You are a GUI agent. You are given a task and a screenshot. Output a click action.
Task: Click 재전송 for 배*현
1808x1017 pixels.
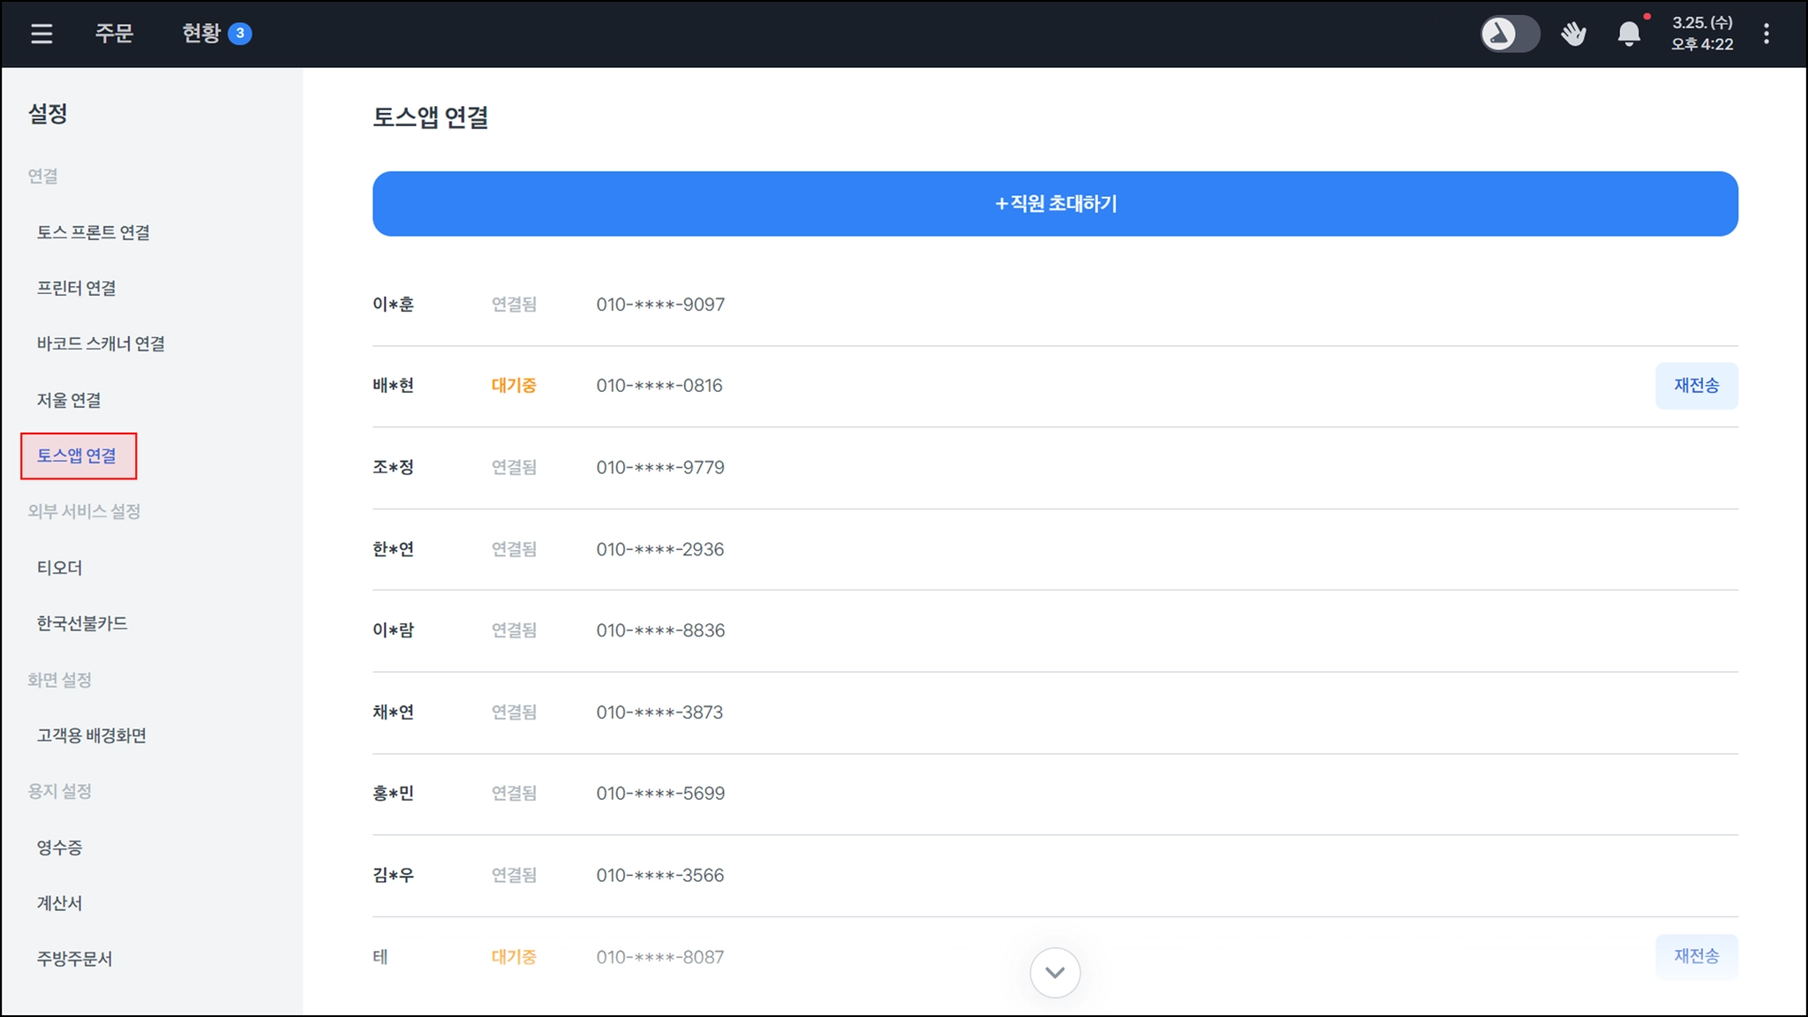[x=1695, y=386]
